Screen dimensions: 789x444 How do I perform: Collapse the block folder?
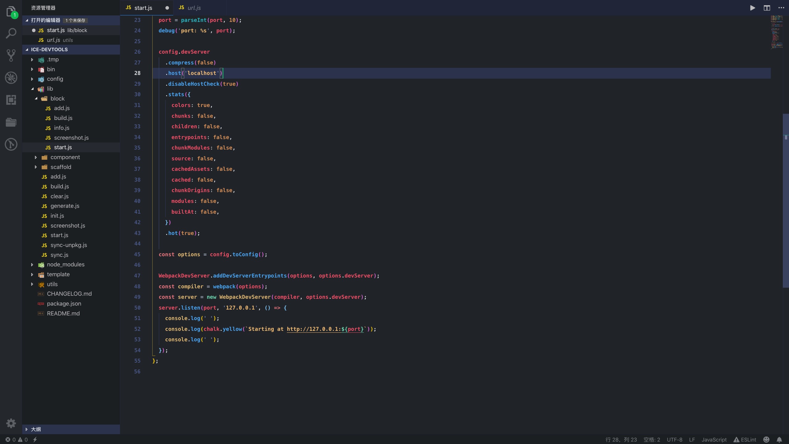[71, 98]
